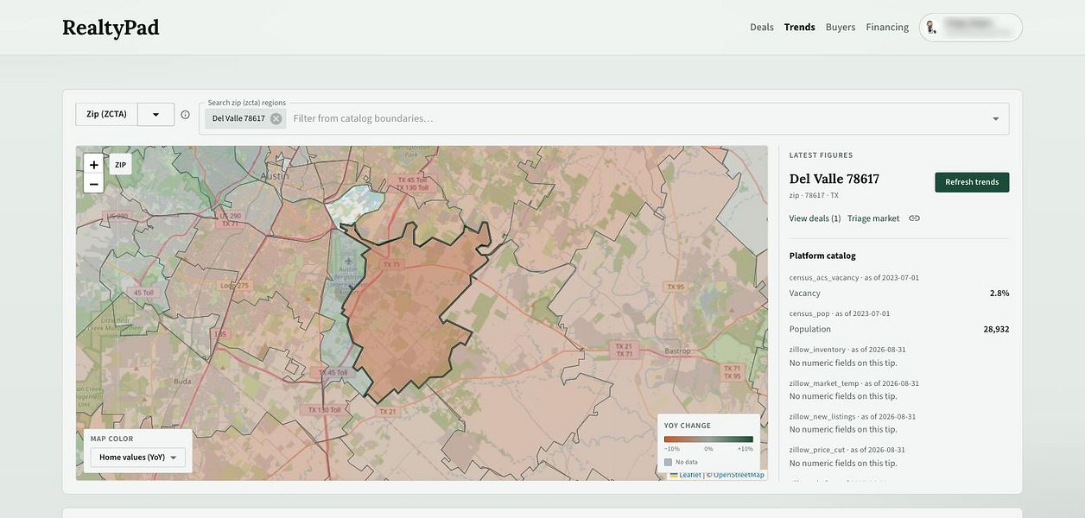
Task: Click the Refresh trends button
Action: [x=972, y=182]
